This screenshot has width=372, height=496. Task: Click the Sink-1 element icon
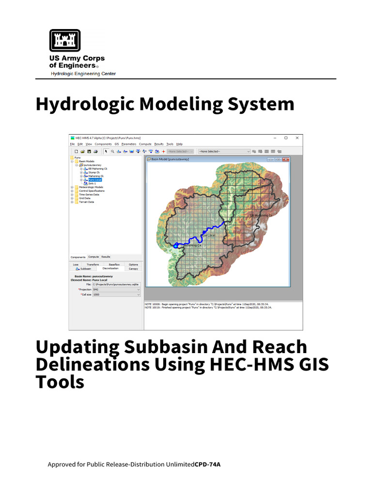[x=85, y=184]
